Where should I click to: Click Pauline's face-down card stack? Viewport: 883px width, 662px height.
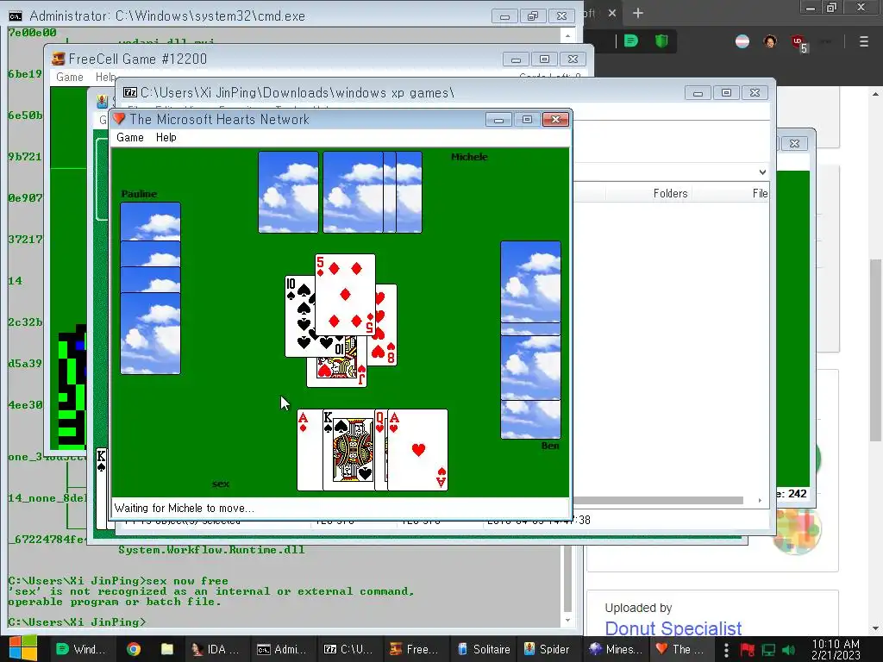pos(150,288)
